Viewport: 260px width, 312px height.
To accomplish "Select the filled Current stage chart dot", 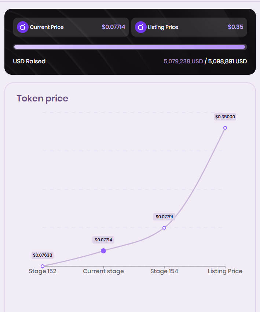I will tap(103, 250).
